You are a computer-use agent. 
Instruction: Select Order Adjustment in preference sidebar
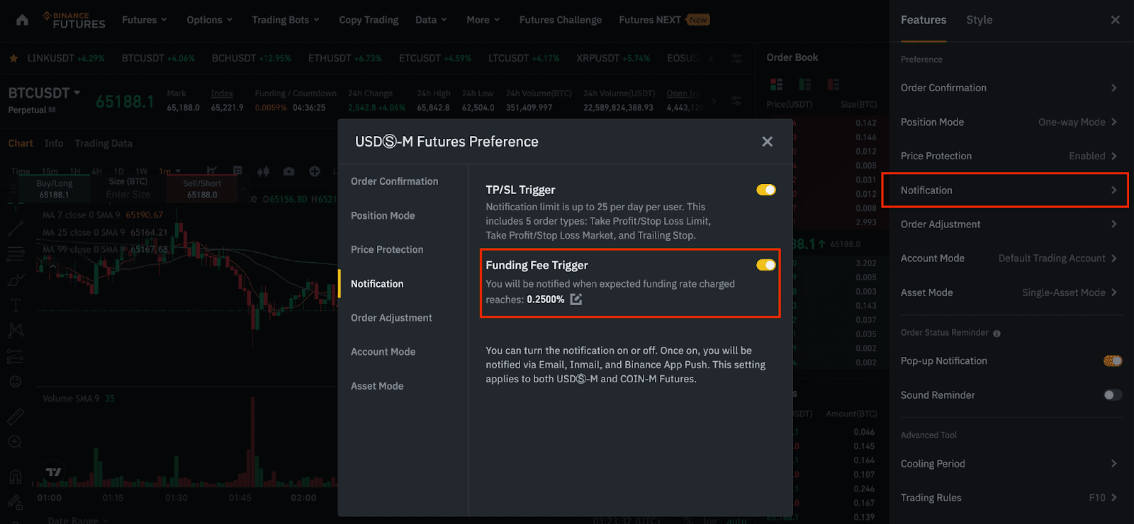(391, 318)
